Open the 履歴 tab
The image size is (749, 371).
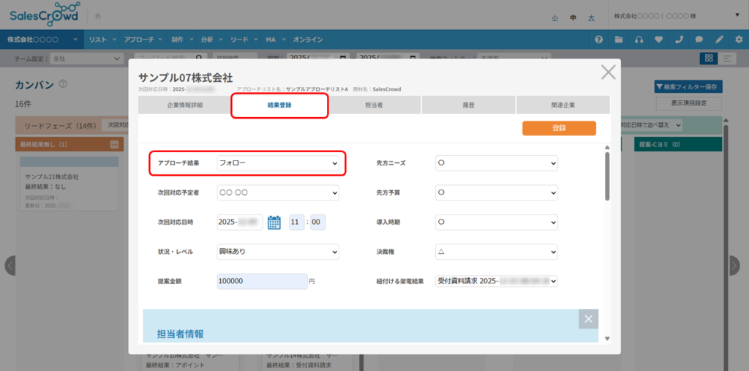469,105
